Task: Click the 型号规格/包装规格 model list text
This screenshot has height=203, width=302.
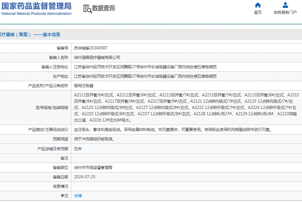Action: pyautogui.click(x=186, y=107)
